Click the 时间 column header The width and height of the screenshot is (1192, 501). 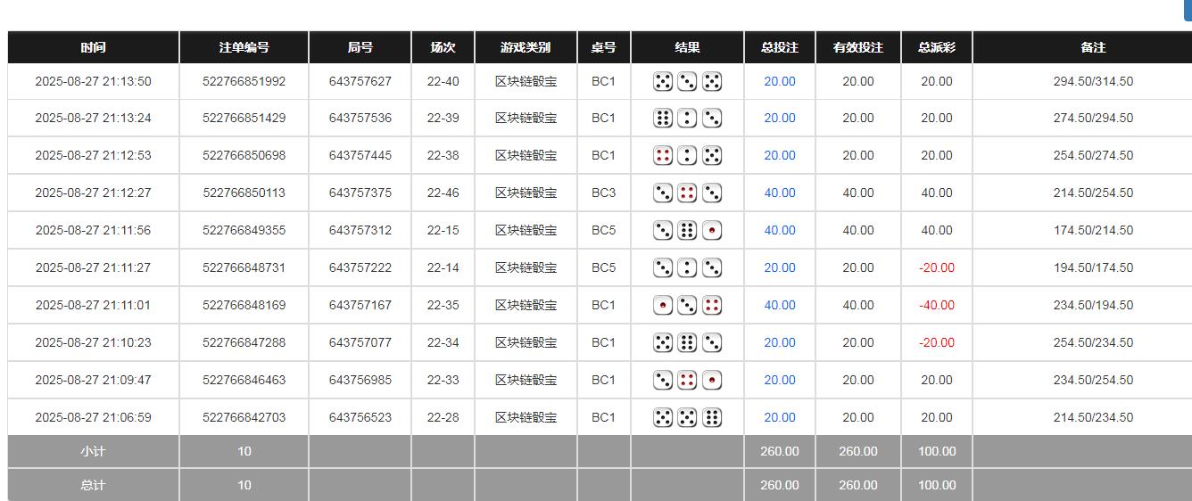(93, 48)
